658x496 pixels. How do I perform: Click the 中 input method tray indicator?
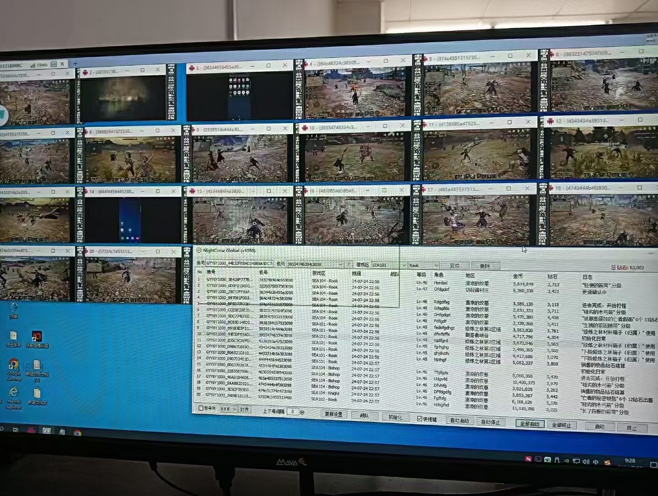[596, 462]
